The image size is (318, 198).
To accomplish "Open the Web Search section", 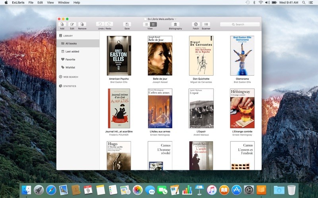I will [x=70, y=77].
